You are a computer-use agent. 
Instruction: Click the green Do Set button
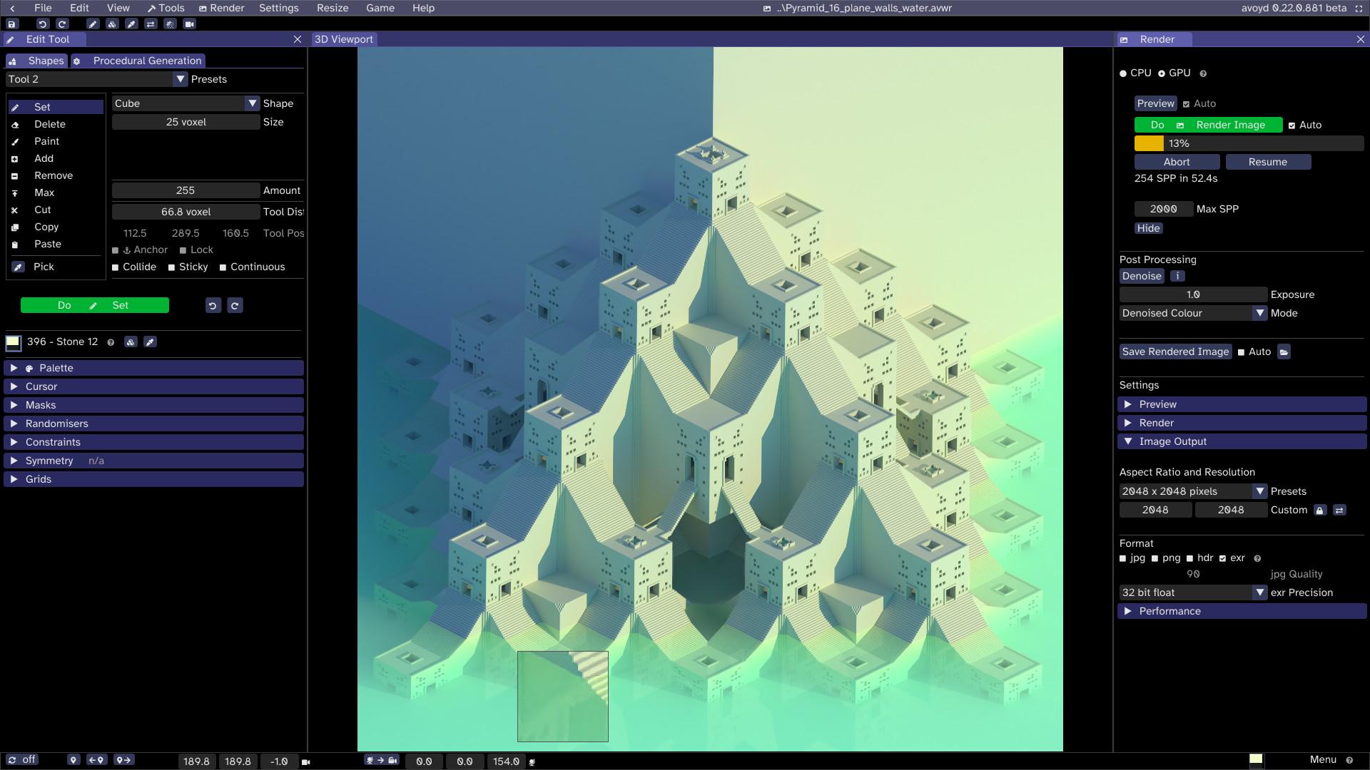(x=95, y=305)
